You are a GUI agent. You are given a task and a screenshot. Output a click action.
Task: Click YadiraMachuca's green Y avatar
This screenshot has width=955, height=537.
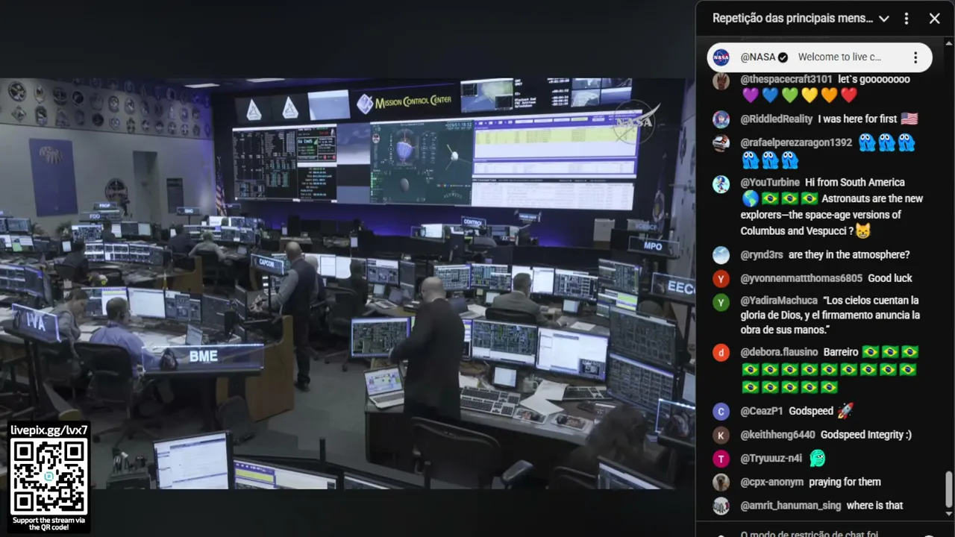pos(721,302)
